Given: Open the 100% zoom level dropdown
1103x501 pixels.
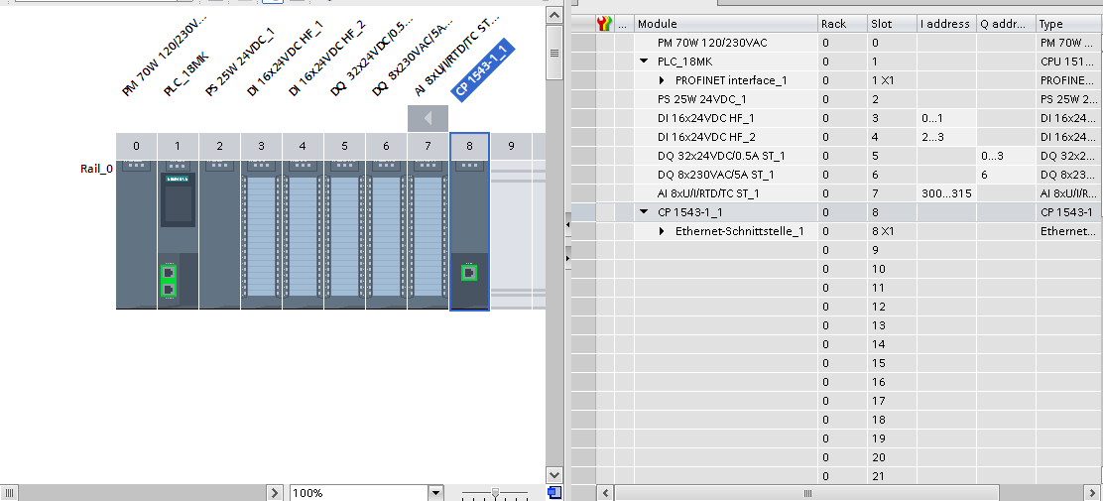Looking at the screenshot, I should pyautogui.click(x=434, y=493).
